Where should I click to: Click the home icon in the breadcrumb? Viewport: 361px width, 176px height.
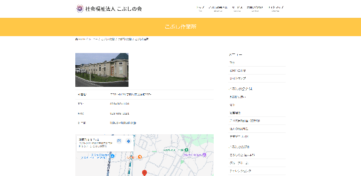[76, 39]
